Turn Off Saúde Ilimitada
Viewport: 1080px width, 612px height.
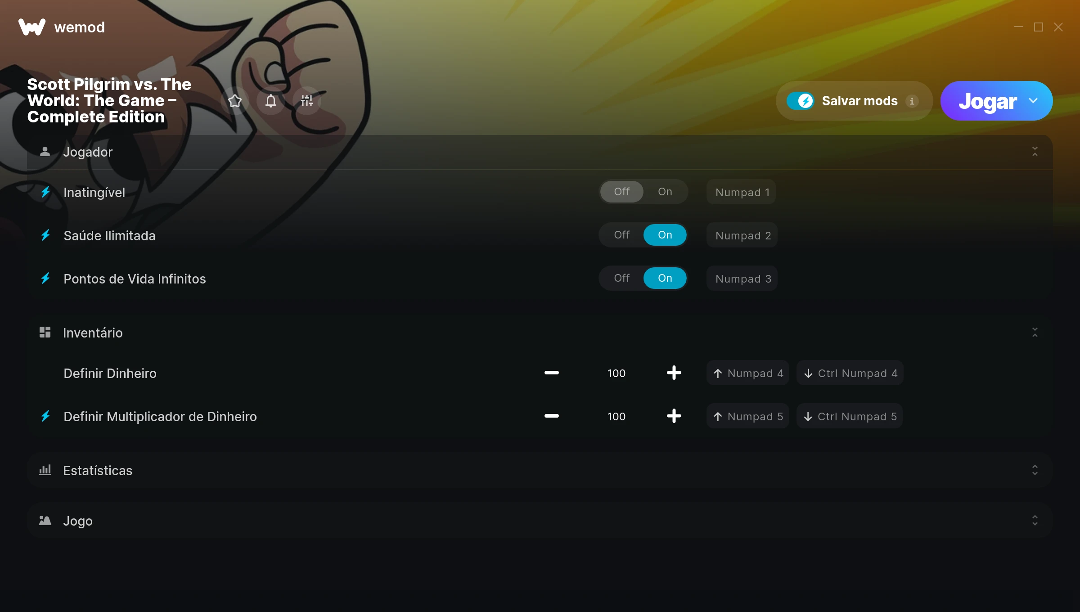click(x=621, y=235)
